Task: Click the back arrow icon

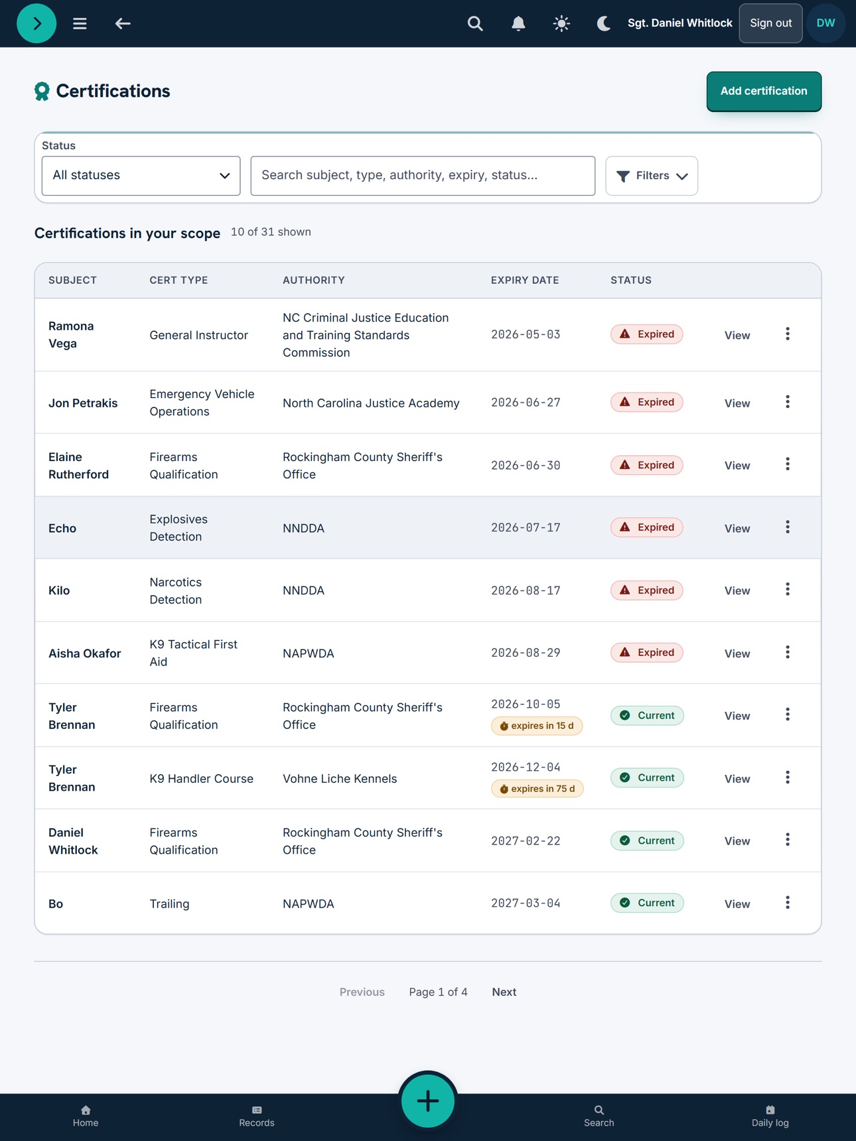Action: tap(123, 23)
